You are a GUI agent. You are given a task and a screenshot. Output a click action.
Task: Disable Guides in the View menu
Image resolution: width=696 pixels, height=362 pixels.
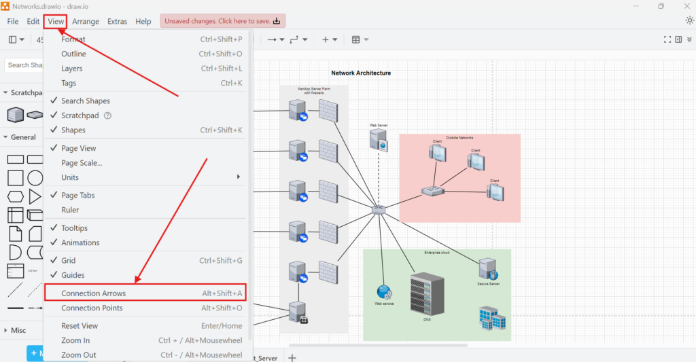pos(73,275)
